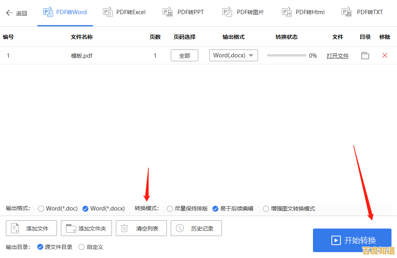This screenshot has width=397, height=258.
Task: Click the PDF转Html icon
Action: coord(287,12)
